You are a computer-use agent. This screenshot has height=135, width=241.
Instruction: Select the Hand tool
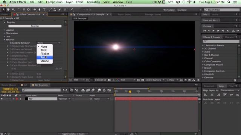click(x=8, y=10)
